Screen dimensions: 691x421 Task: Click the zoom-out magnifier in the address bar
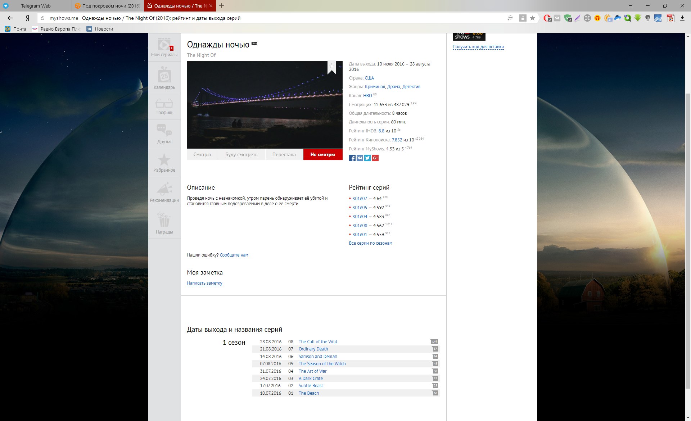(x=510, y=18)
